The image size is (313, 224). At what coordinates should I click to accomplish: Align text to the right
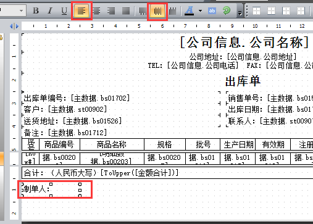click(111, 10)
